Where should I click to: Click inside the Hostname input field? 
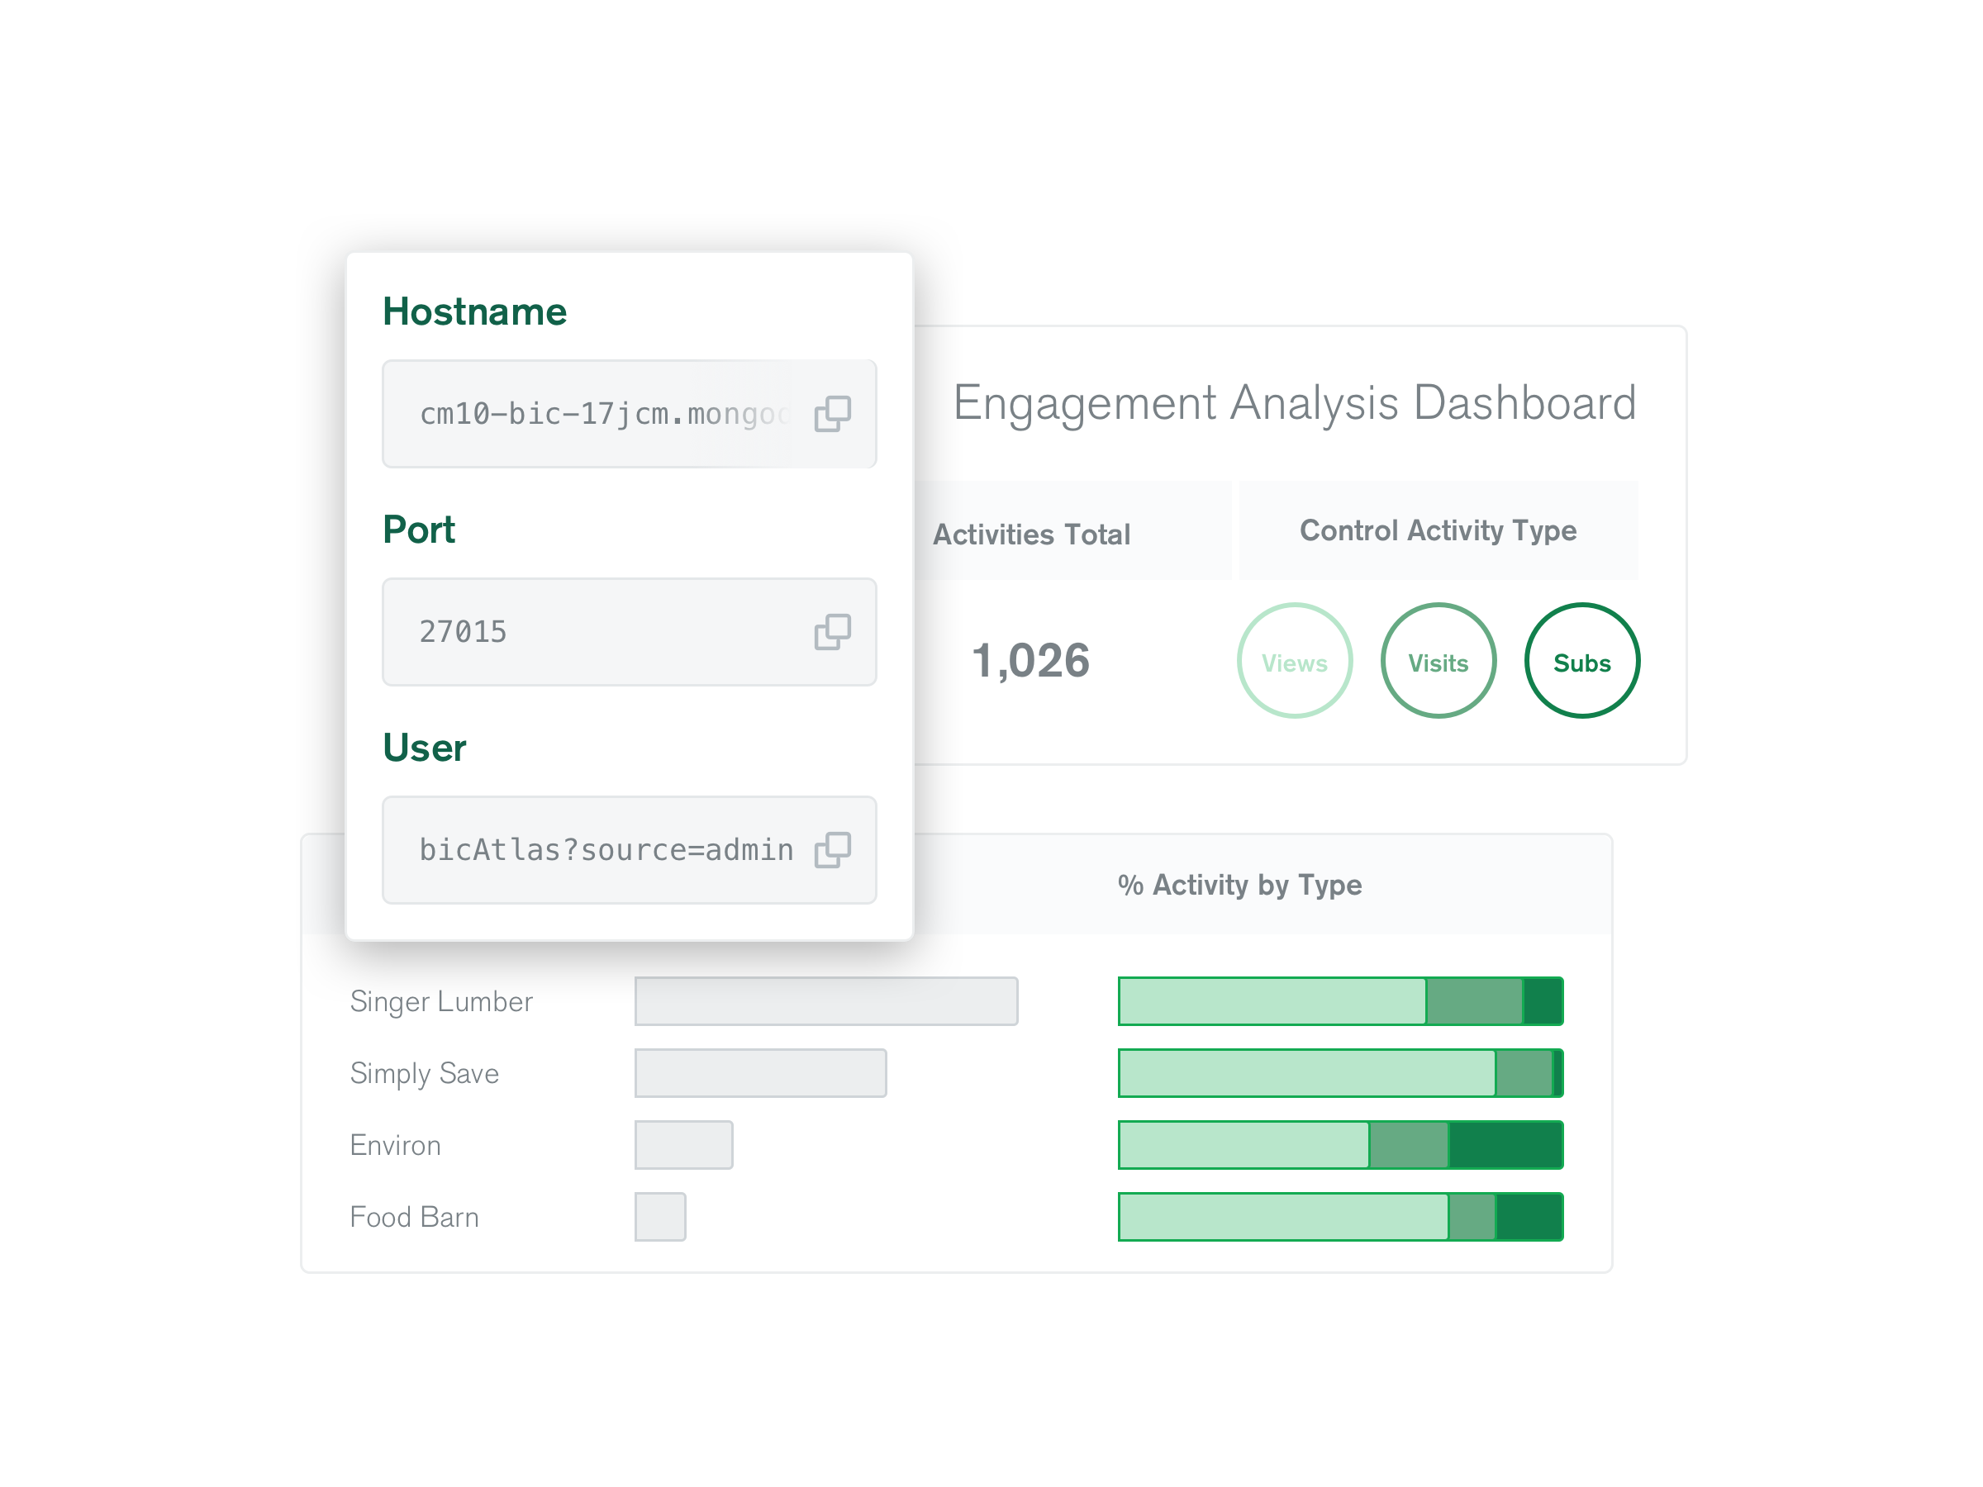(x=601, y=414)
